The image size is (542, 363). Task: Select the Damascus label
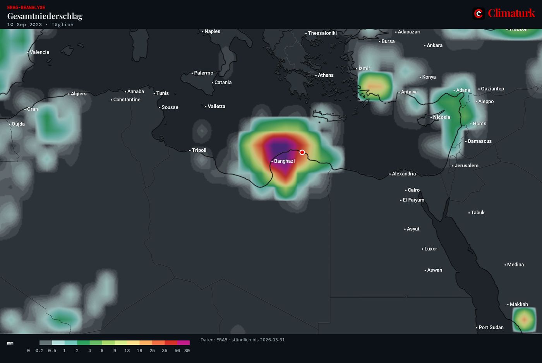[x=480, y=141]
